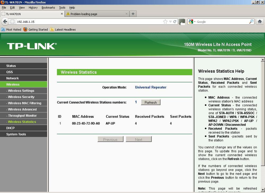This screenshot has width=265, height=193.
Task: Click the Previous page button
Action: (x=110, y=139)
